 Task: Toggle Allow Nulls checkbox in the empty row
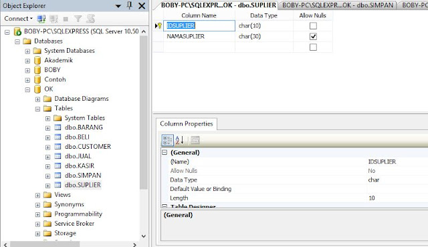pyautogui.click(x=313, y=47)
